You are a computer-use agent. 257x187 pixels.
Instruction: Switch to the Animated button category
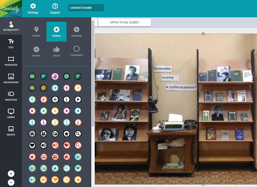pos(76,32)
